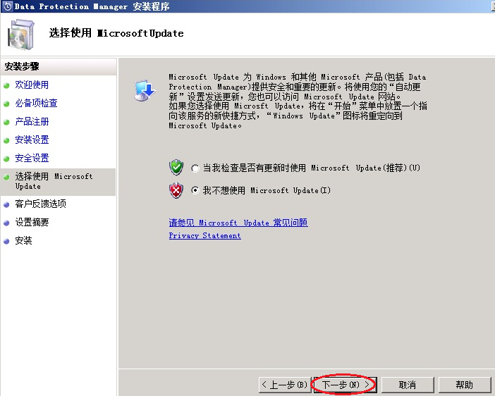Click the clock icon in the title bar

pyautogui.click(x=7, y=6)
